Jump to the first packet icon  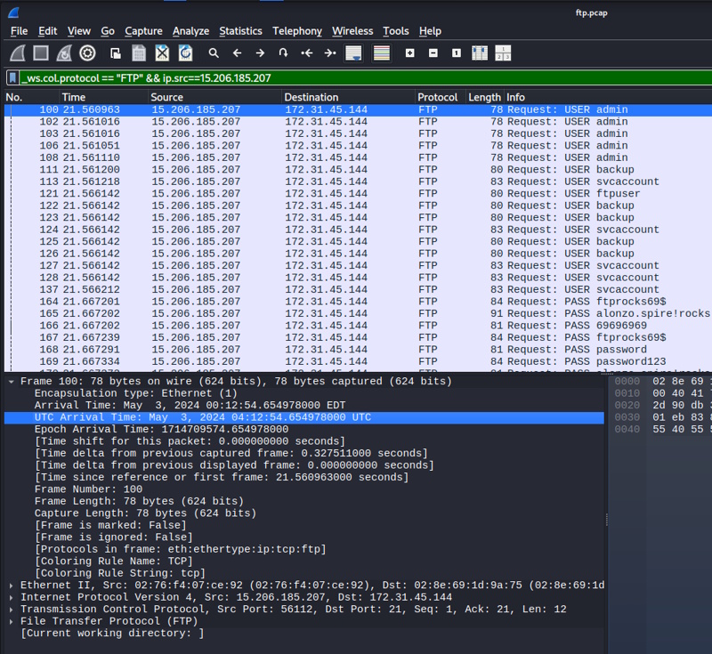307,53
